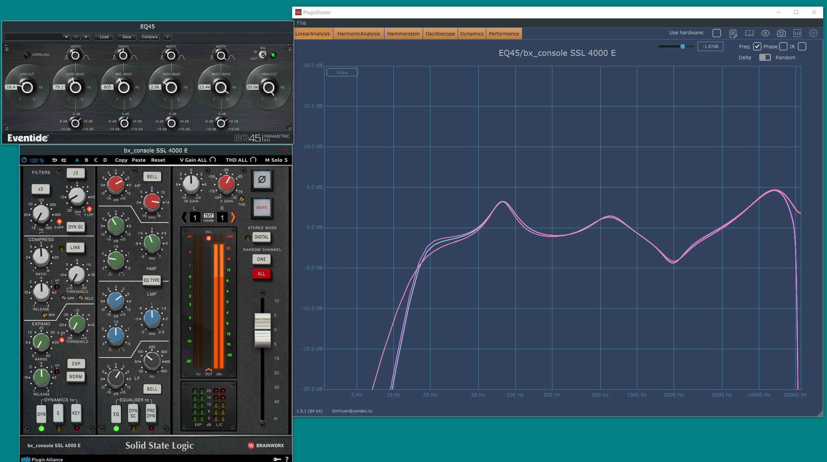Image resolution: width=827 pixels, height=462 pixels.
Task: Open the help question mark in bx_console
Action: click(x=287, y=459)
